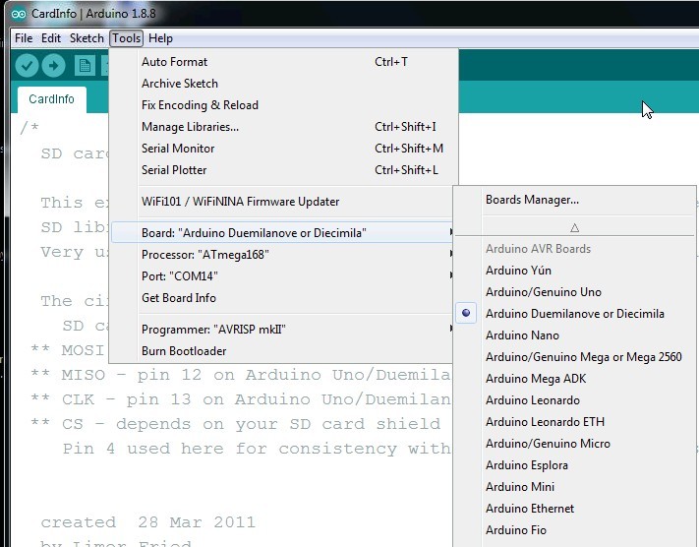Click the "** CS - depends on your SD card shield" line
This screenshot has width=699, height=547.
click(x=235, y=424)
